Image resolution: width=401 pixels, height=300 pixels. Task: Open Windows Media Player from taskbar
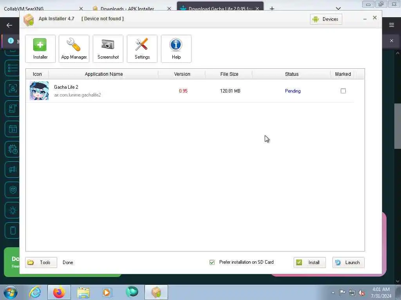point(107,292)
